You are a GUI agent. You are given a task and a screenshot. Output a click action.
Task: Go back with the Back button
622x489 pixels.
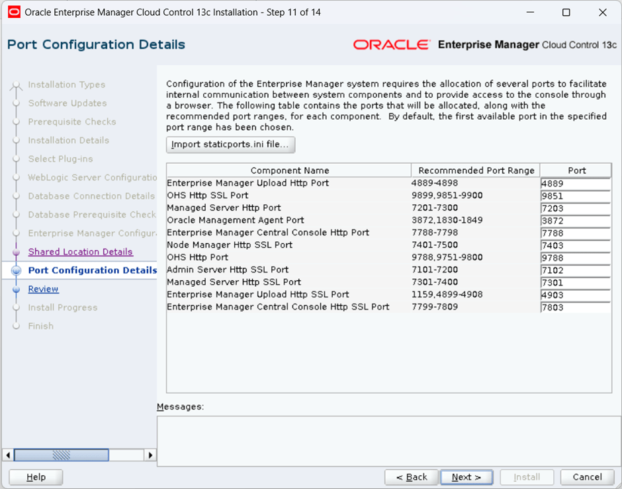(x=412, y=477)
